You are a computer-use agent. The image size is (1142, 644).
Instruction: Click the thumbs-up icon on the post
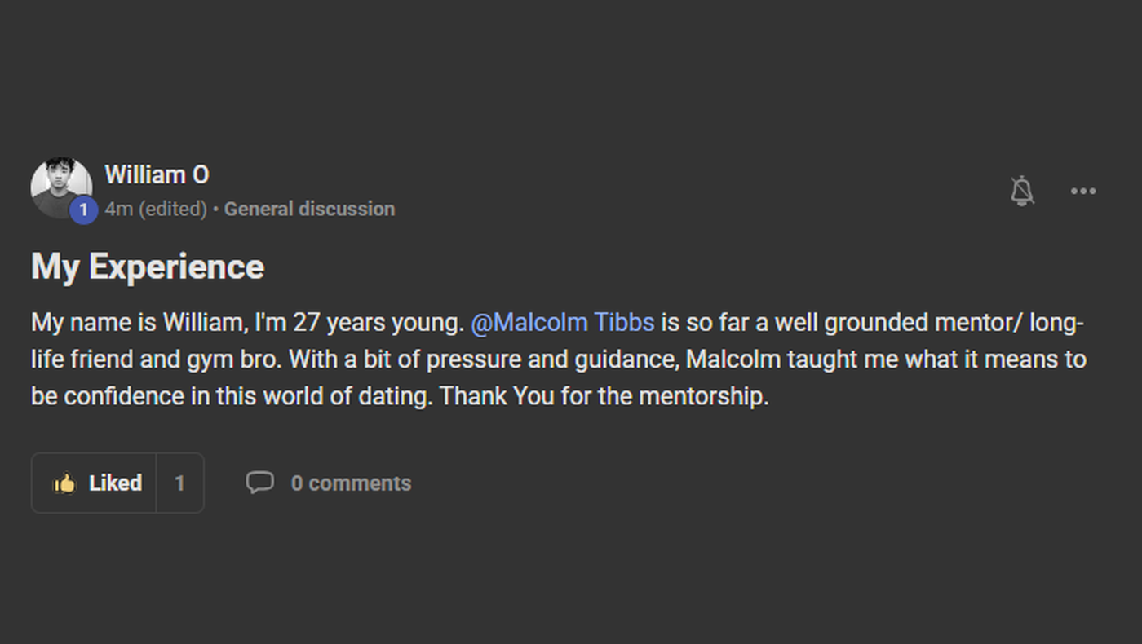64,483
